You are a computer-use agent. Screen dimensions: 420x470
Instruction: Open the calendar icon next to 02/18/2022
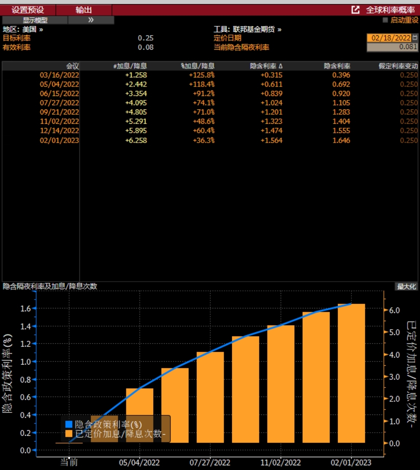[415, 38]
